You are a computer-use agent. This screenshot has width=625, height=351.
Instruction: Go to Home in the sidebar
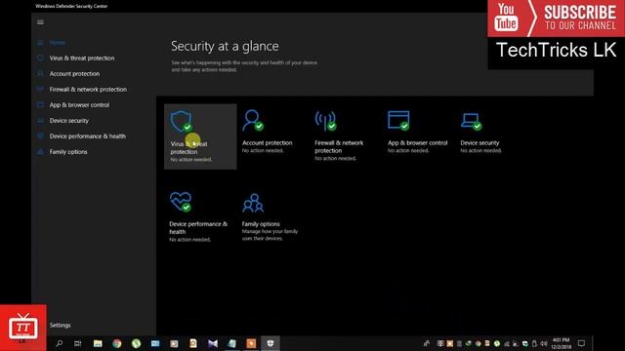click(57, 43)
